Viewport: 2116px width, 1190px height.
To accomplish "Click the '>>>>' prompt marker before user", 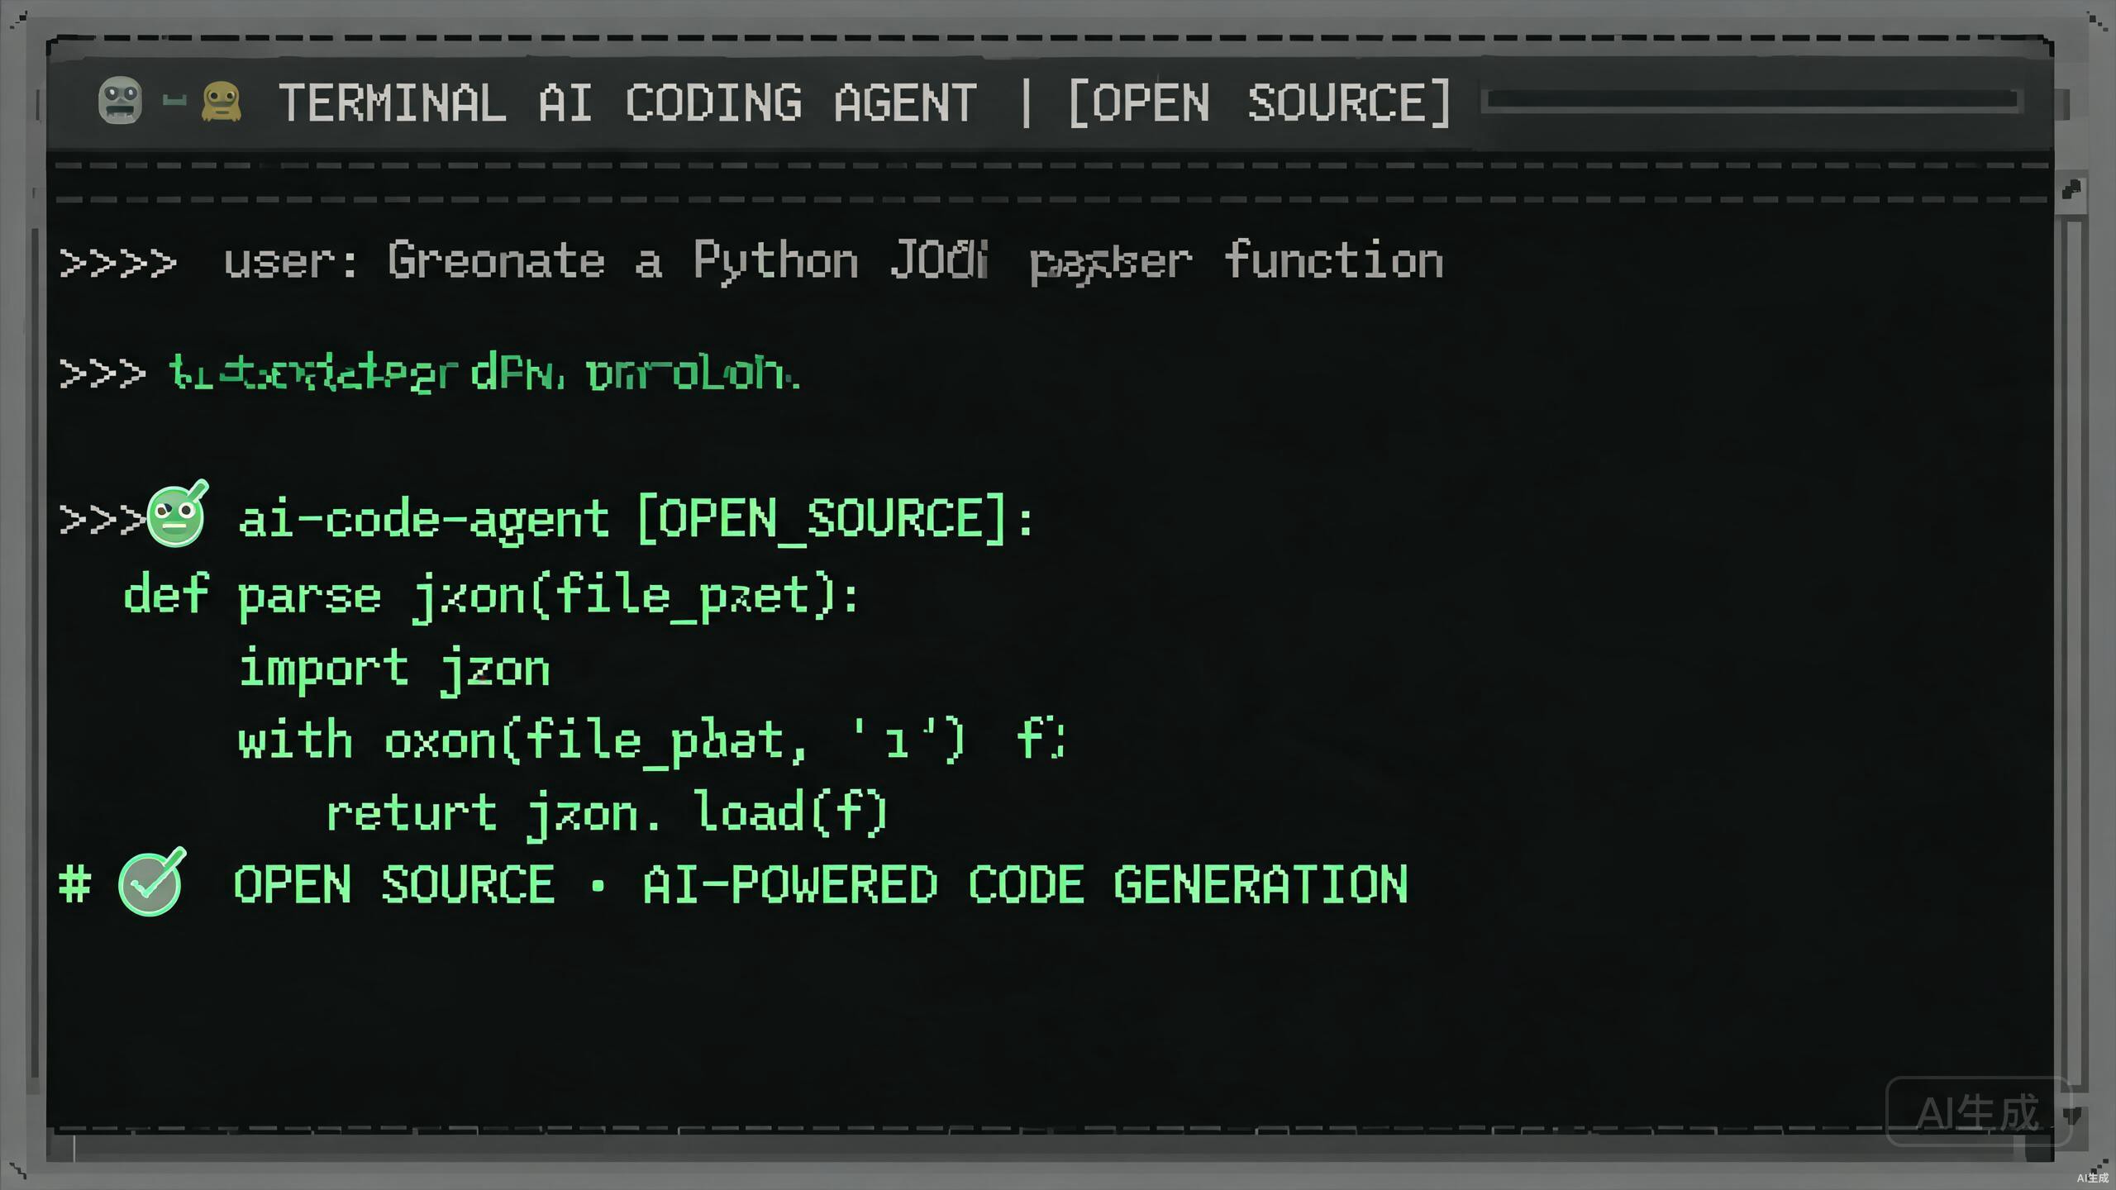I will click(x=117, y=264).
